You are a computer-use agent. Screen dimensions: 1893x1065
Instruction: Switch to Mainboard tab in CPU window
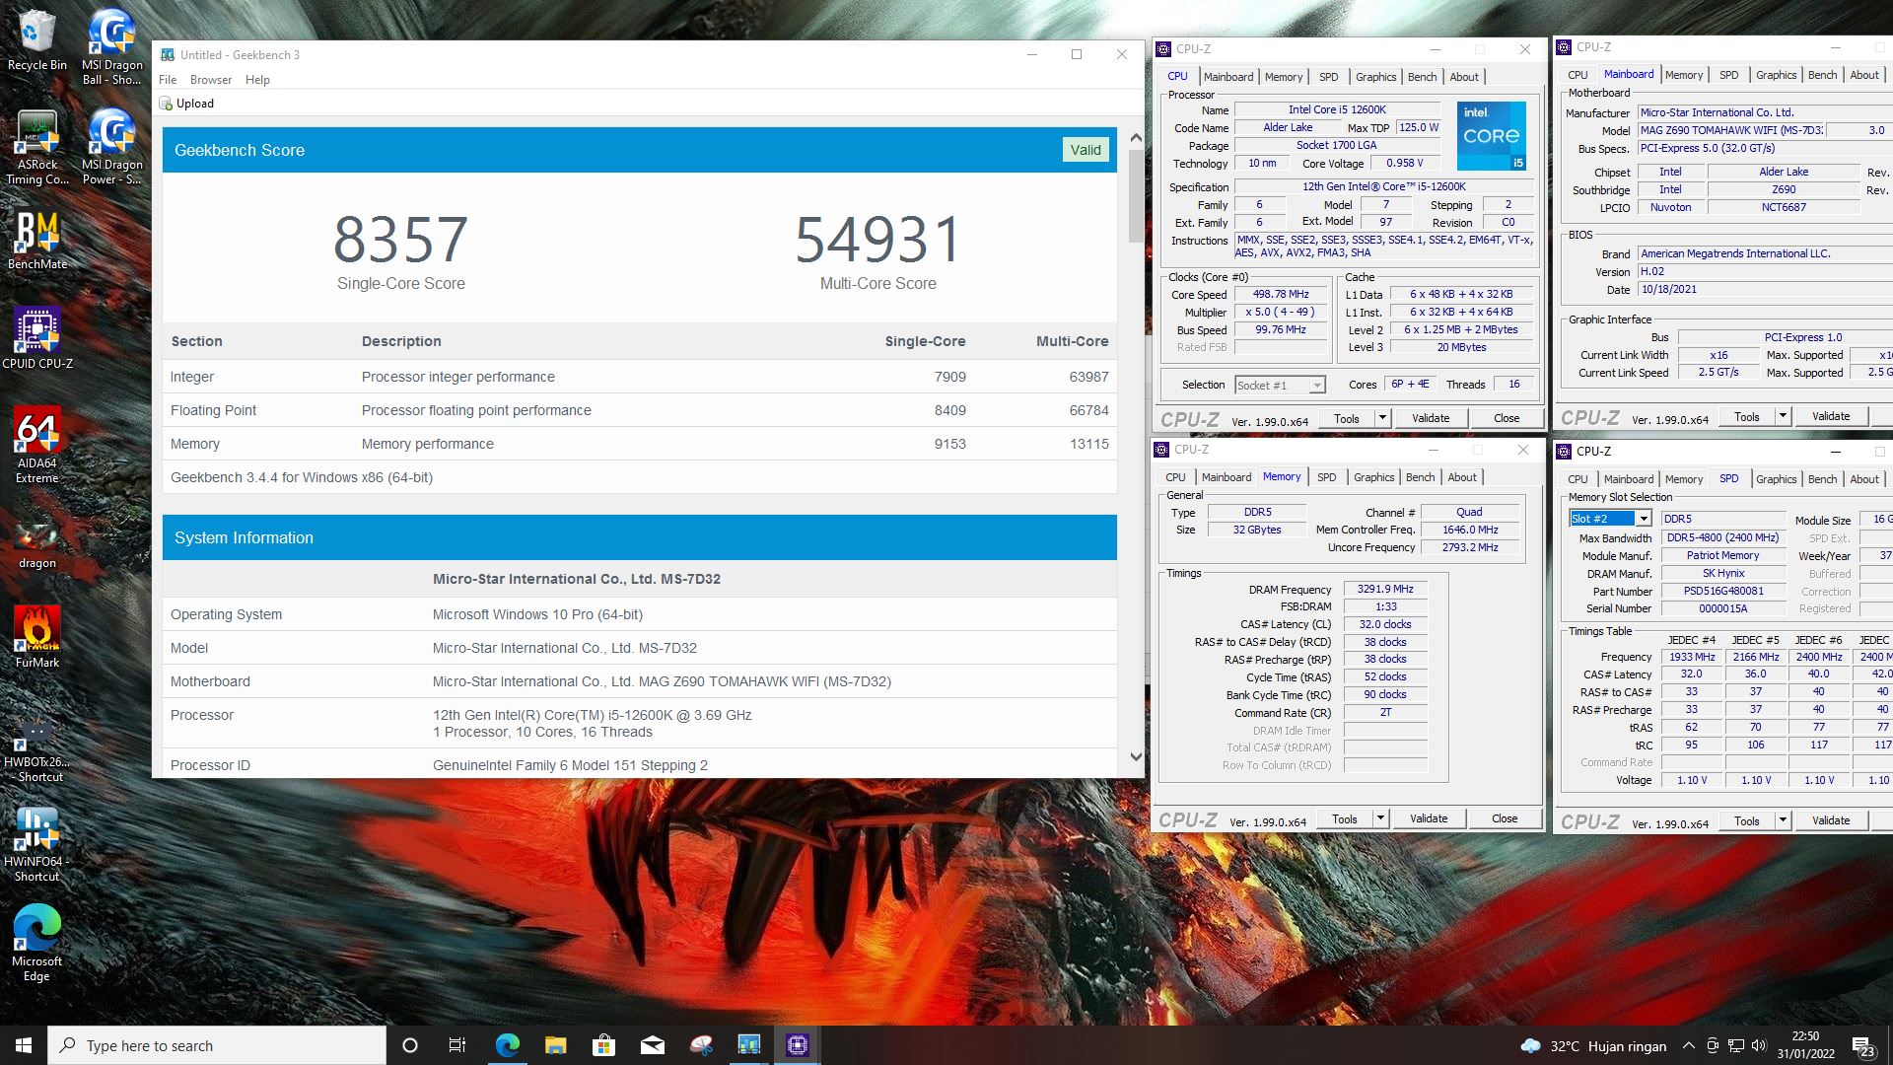tap(1228, 77)
